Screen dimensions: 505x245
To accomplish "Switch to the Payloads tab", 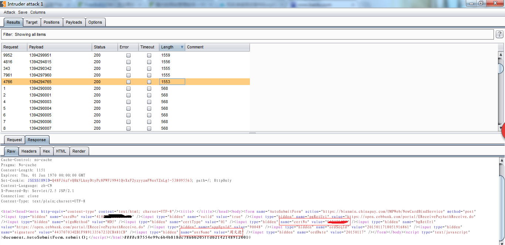I will pos(74,22).
